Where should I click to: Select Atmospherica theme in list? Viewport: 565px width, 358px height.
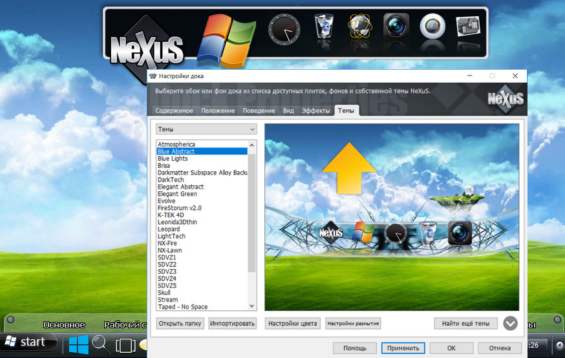(x=202, y=144)
